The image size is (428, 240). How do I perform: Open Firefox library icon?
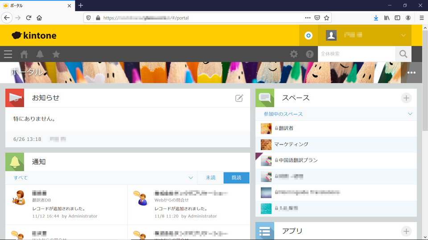387,18
